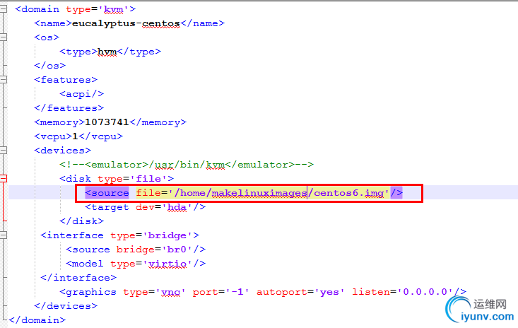Click the closing </os> tag
The image size is (518, 328).
tap(50, 66)
